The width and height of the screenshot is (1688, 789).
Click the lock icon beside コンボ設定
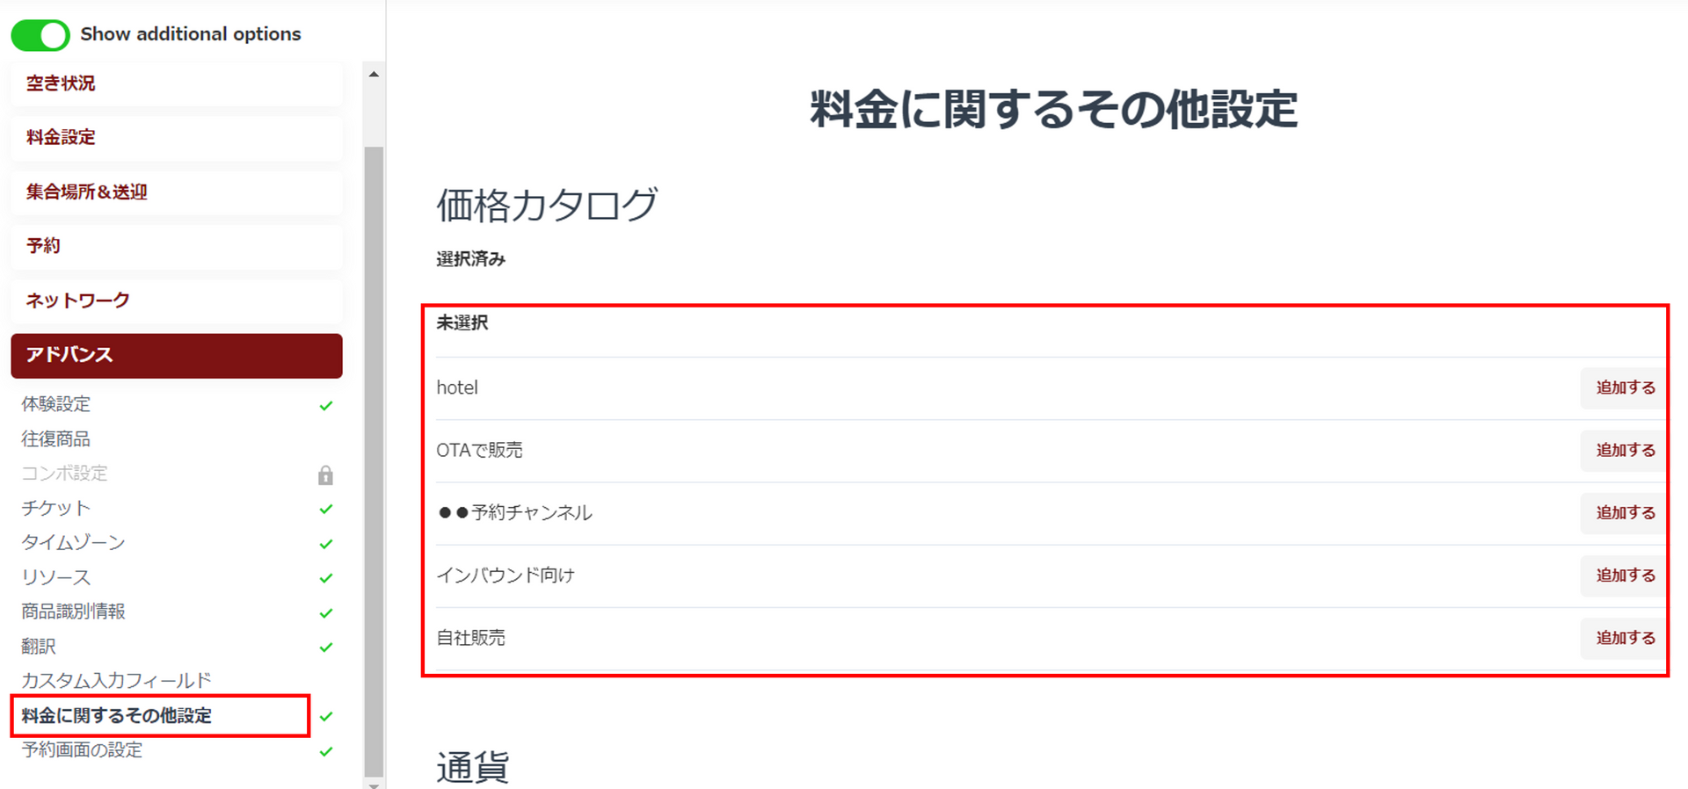click(x=325, y=475)
